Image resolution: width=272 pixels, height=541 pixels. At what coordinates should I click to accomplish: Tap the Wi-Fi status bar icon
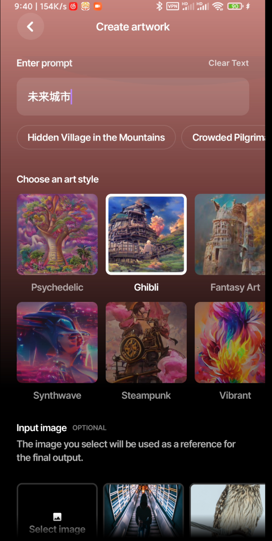[x=218, y=6]
